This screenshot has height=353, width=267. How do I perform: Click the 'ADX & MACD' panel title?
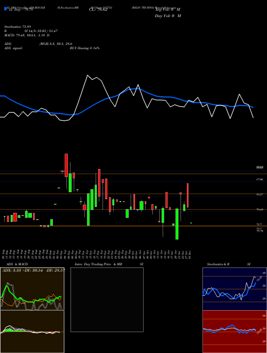pyautogui.click(x=17, y=264)
